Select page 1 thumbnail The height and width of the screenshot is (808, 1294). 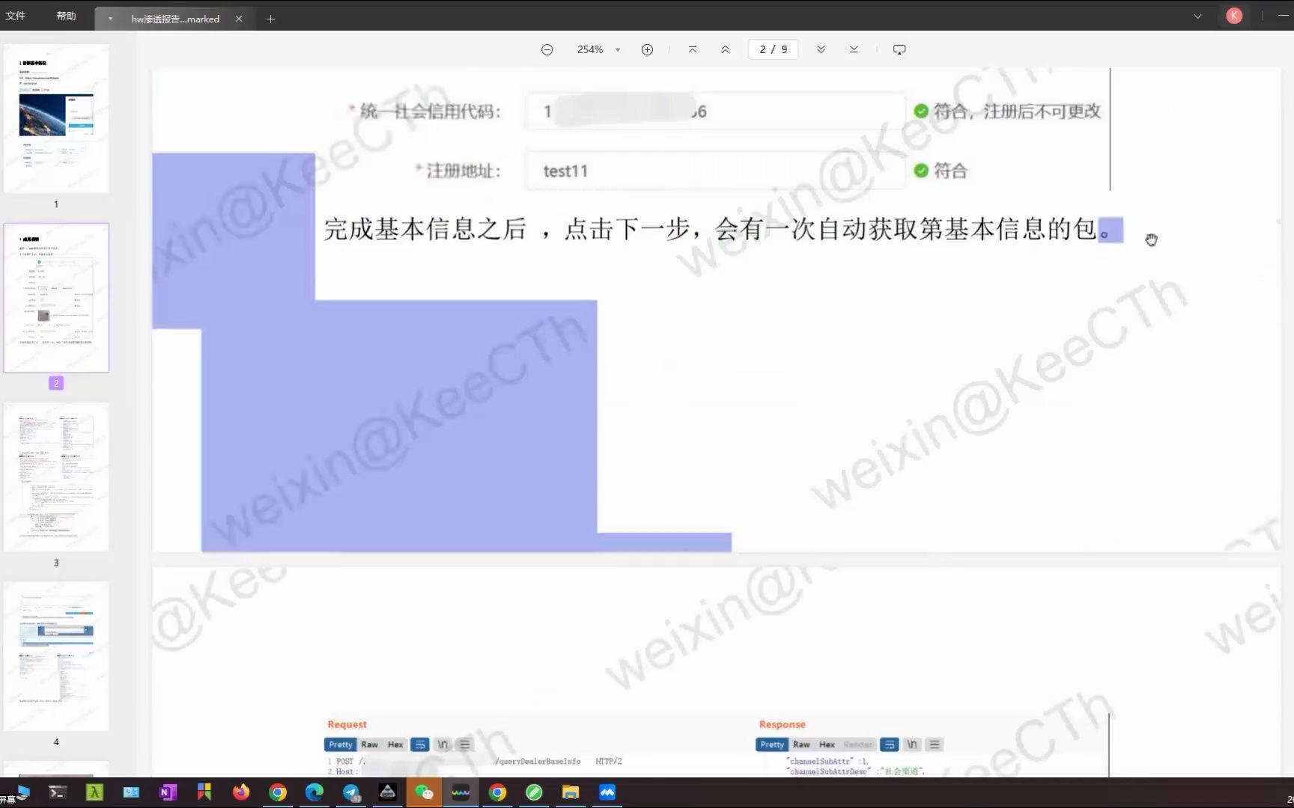pos(56,118)
